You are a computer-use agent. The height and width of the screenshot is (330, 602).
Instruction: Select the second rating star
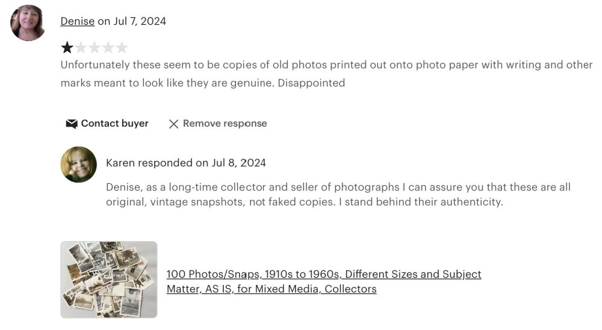81,47
